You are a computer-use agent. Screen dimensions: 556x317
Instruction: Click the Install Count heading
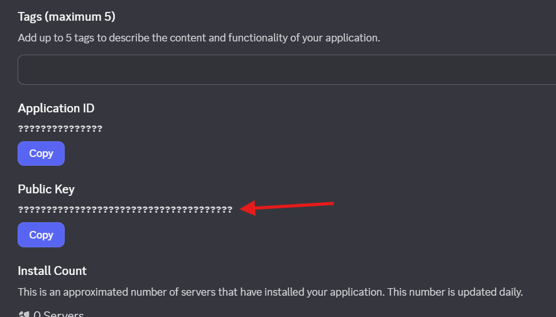pos(52,271)
